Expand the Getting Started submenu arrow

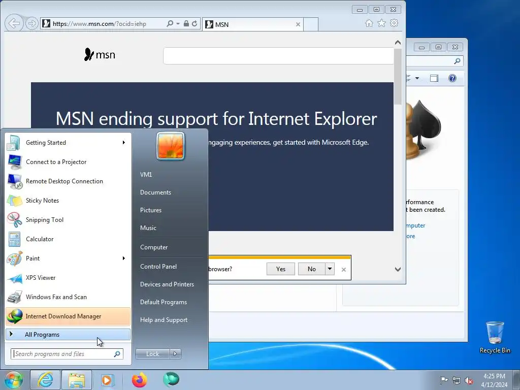[124, 143]
